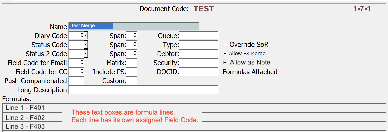Image resolution: width=388 pixels, height=132 pixels.
Task: Select the Include PS field
Action: point(132,72)
